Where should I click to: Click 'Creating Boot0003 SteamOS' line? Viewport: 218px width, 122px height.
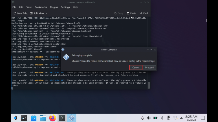pos(27,49)
